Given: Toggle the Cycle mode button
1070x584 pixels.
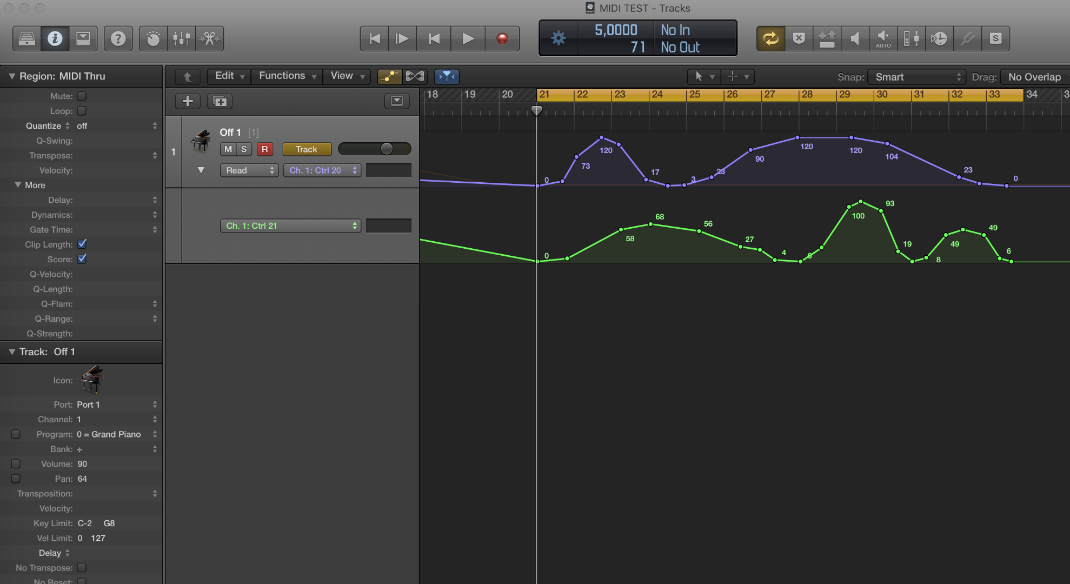Looking at the screenshot, I should (770, 38).
